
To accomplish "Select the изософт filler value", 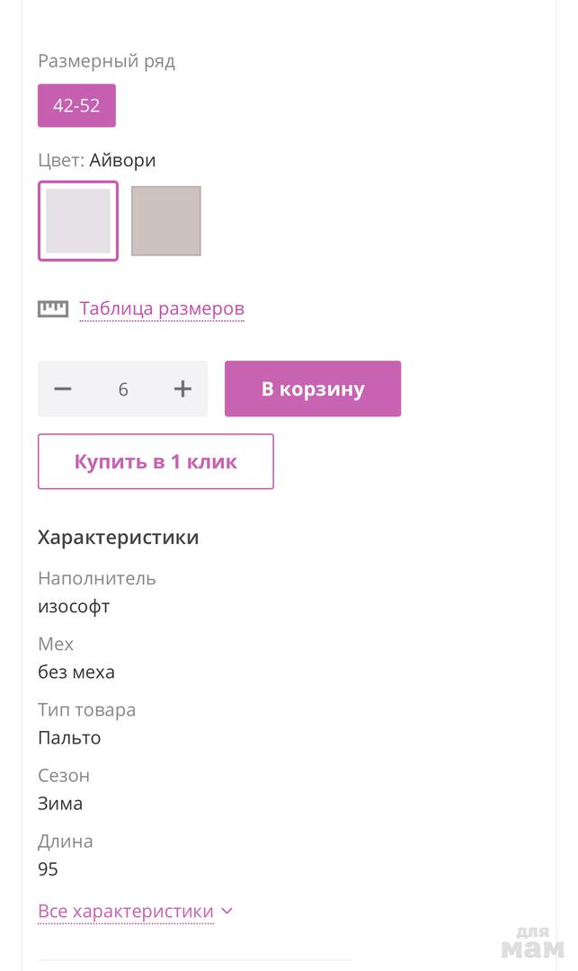I will click(74, 607).
